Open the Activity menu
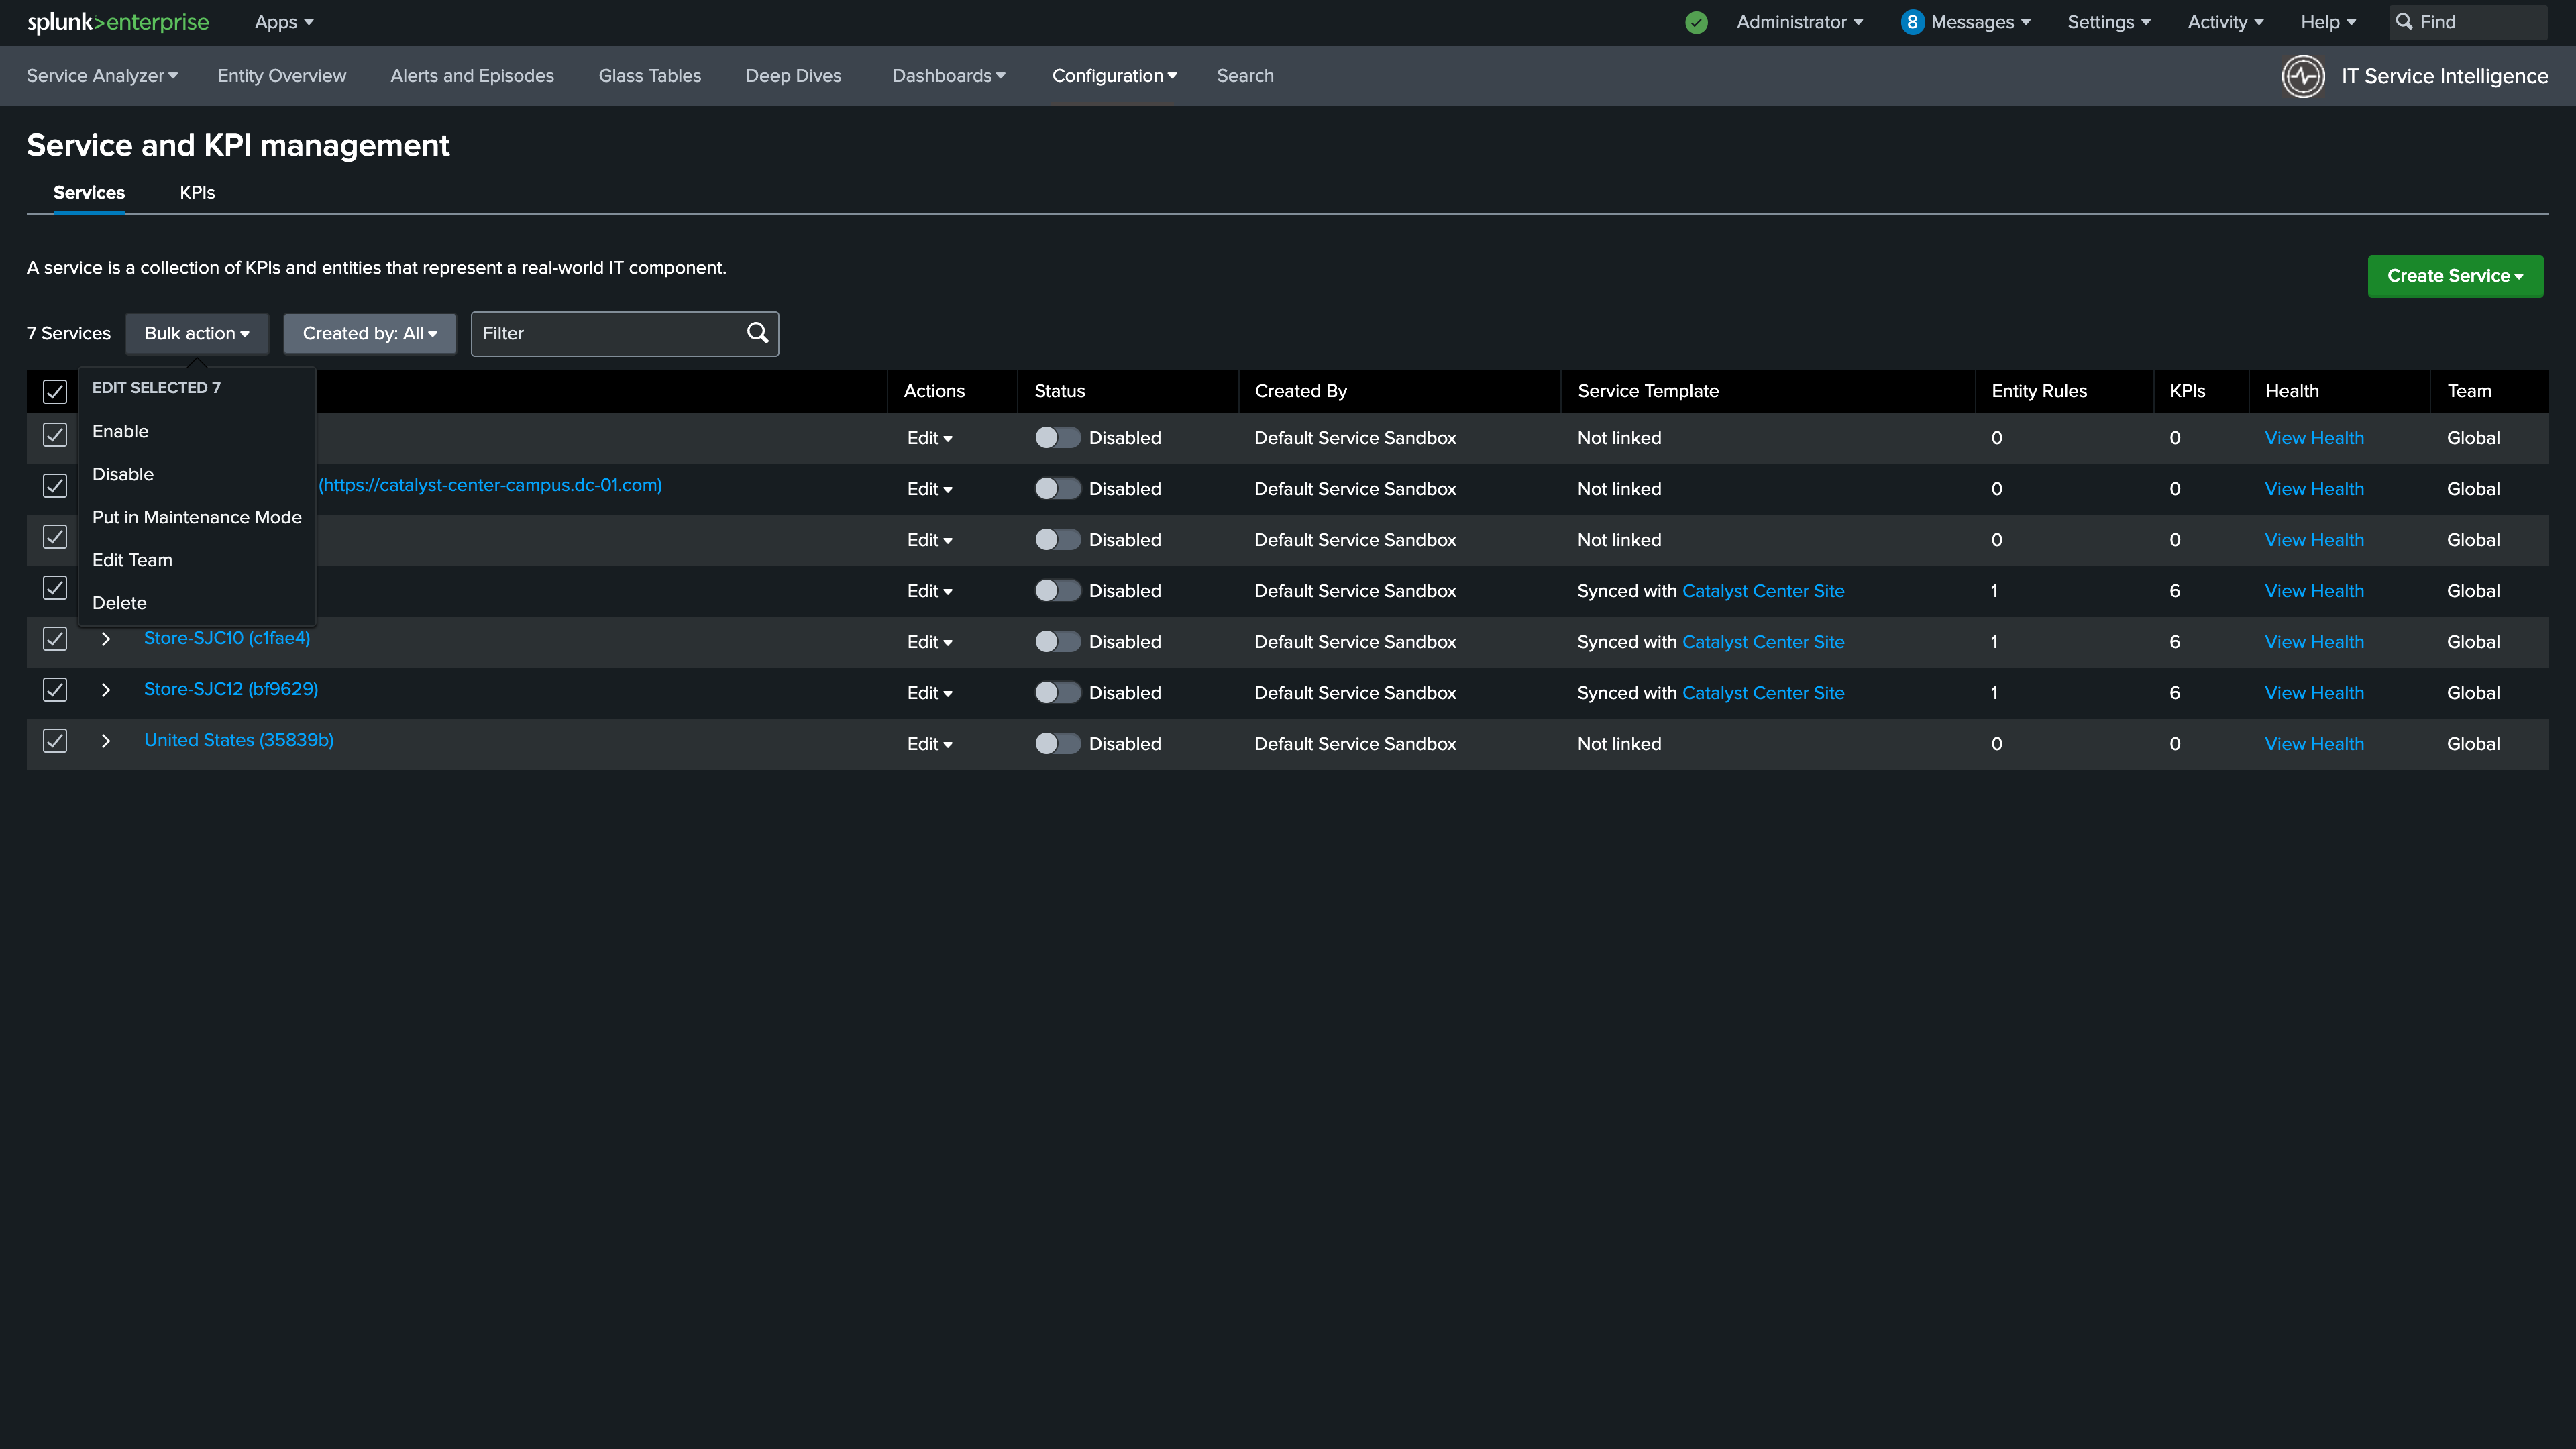 pyautogui.click(x=2225, y=22)
